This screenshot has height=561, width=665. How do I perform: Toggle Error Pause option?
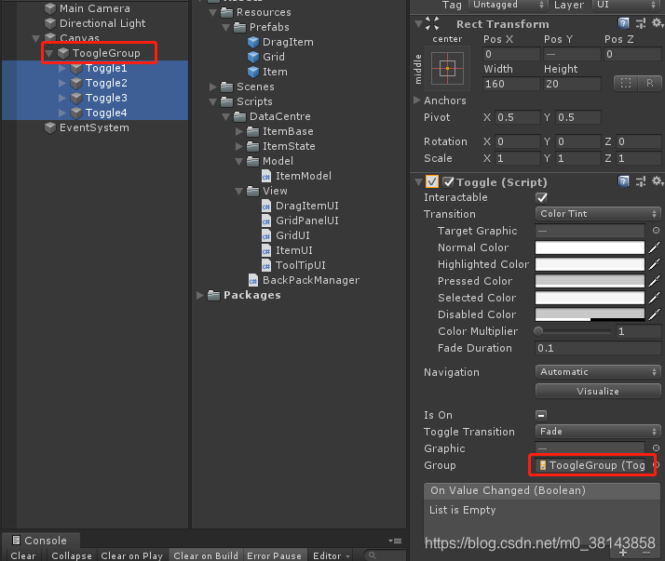point(275,555)
